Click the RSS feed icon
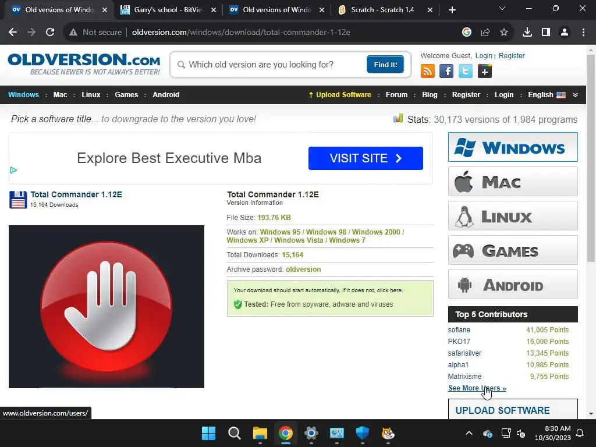This screenshot has height=447, width=596. pos(428,71)
